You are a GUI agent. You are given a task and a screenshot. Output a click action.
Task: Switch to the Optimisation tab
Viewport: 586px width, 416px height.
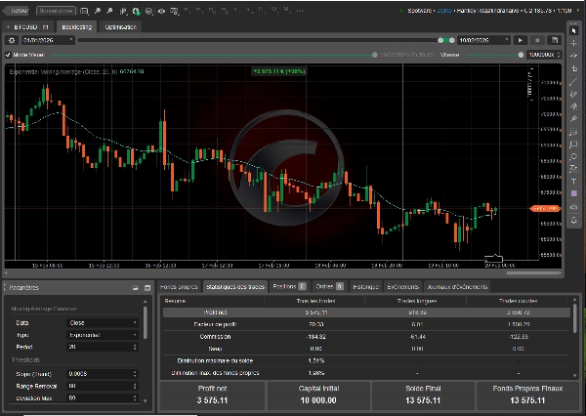click(121, 27)
